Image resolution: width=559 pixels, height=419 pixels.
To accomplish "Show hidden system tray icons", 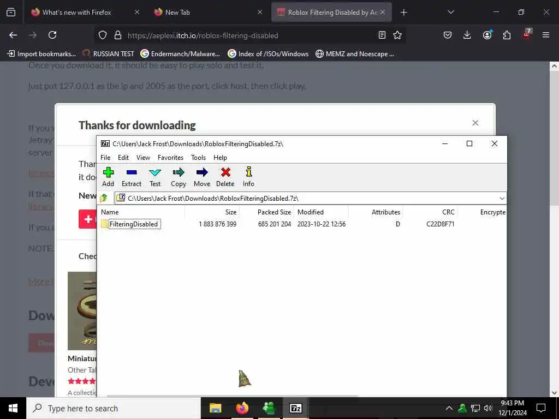I will (x=449, y=408).
